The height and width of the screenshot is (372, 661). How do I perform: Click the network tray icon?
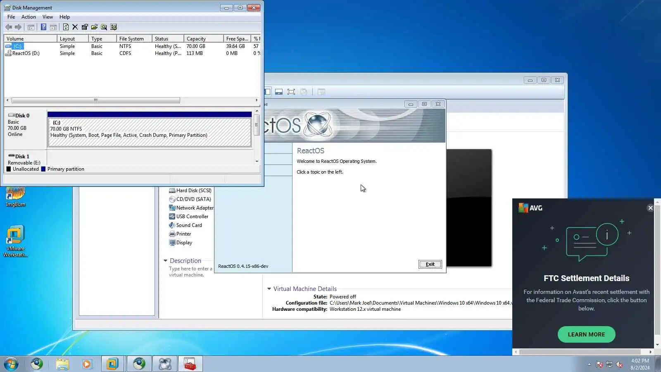point(609,364)
